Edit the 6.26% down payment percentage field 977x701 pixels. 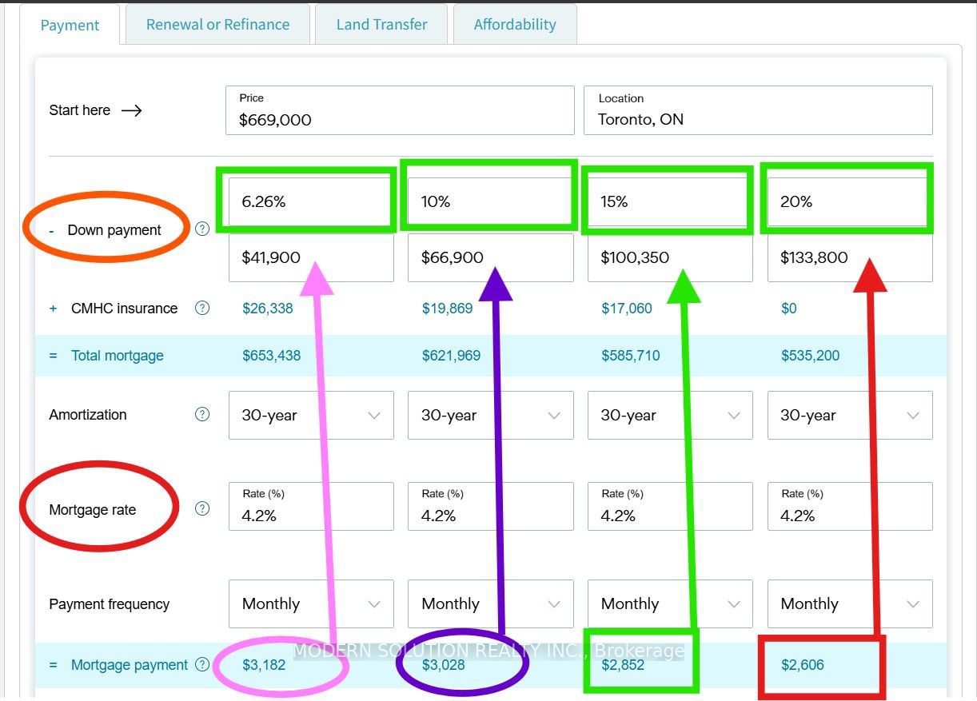(x=311, y=201)
